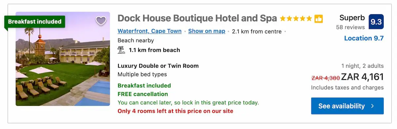397x129 pixels.
Task: Click the Location 9.7 score
Action: (x=364, y=38)
